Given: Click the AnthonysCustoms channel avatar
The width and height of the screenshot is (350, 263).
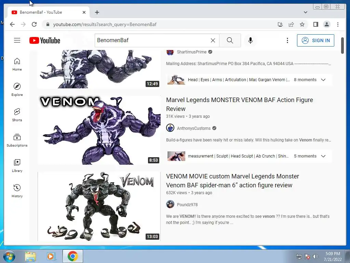Looking at the screenshot, I should pos(170,128).
